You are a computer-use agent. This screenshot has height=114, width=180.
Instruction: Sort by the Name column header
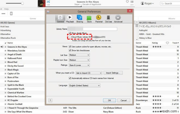point(10,43)
